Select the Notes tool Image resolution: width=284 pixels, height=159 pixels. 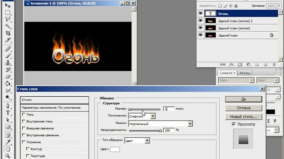8,135
